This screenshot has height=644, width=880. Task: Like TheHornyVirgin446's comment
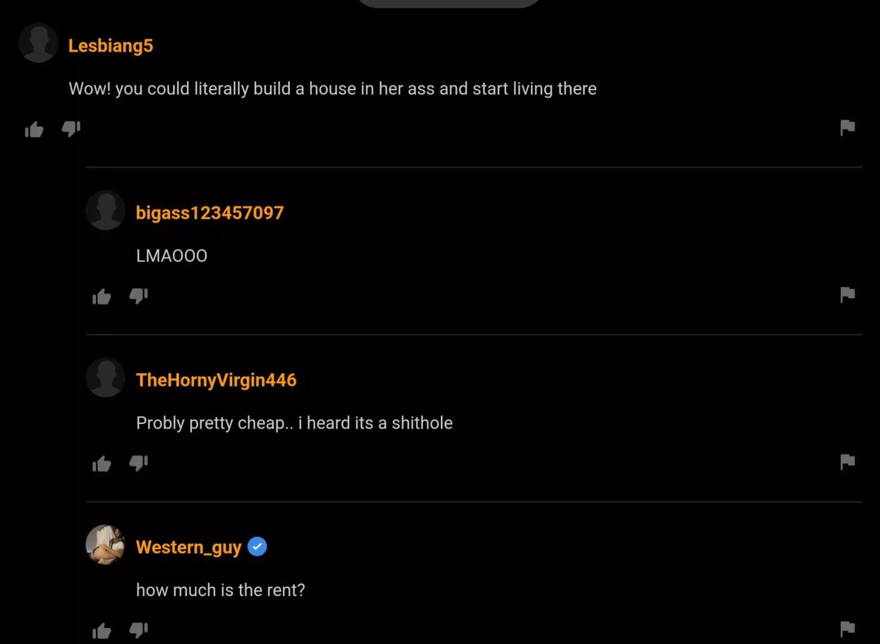(101, 464)
